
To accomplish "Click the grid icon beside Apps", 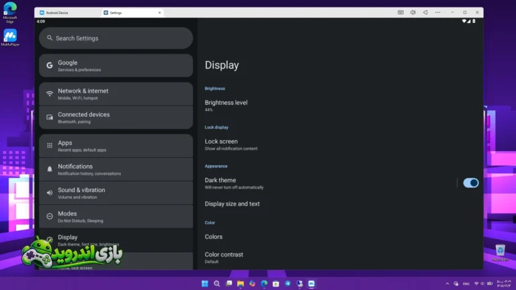I will tap(49, 145).
